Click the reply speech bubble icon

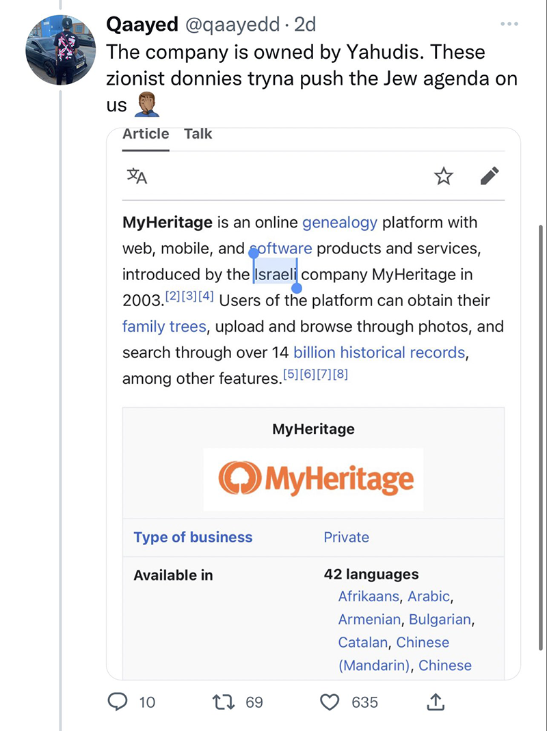coord(118,702)
